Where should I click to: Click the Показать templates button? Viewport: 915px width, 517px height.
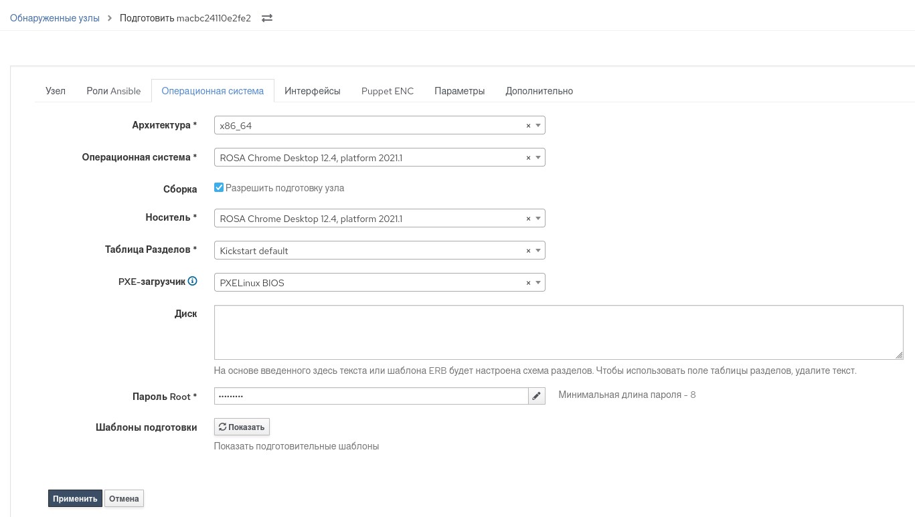(x=242, y=427)
